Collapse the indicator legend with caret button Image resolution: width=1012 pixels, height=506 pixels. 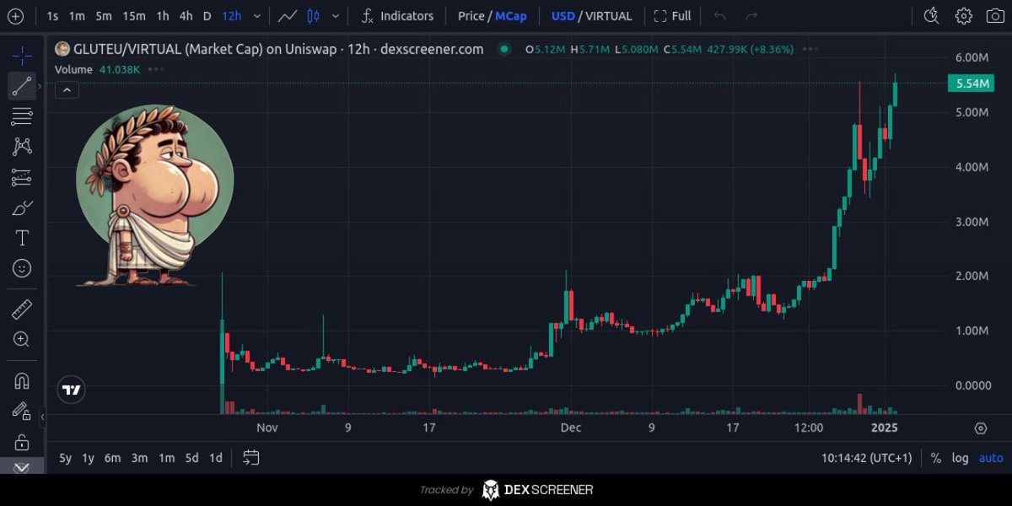(x=67, y=90)
